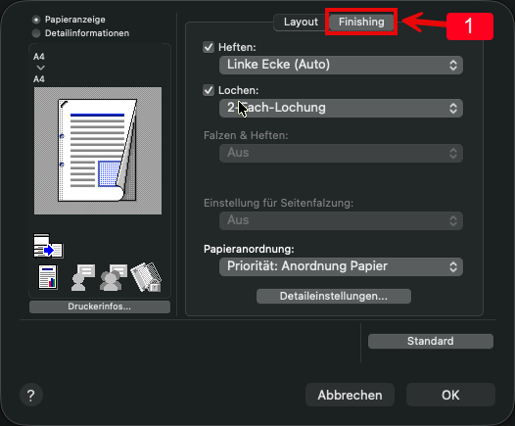Uncheck the Heften checkbox
Screen dimensions: 515x426
coord(209,47)
